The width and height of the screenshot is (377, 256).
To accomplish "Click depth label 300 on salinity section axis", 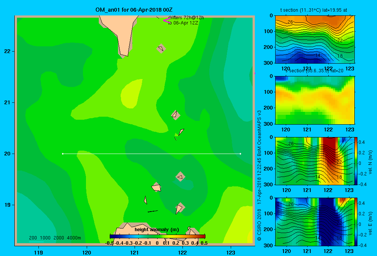I will 269,124.
